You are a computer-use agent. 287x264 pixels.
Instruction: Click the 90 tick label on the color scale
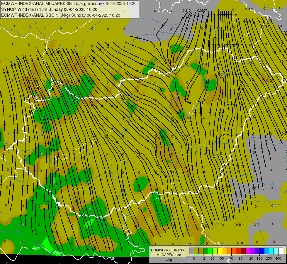coord(240,258)
